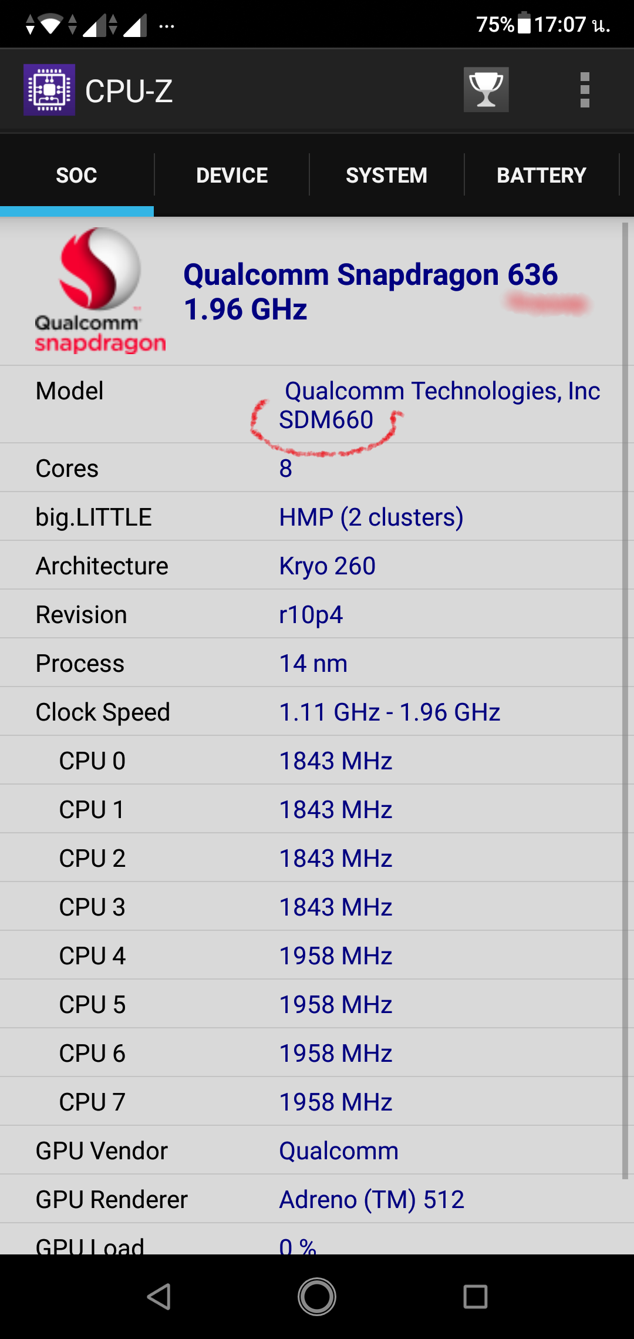
Task: Tap the Qualcomm Snapdragon logo
Action: point(100,291)
